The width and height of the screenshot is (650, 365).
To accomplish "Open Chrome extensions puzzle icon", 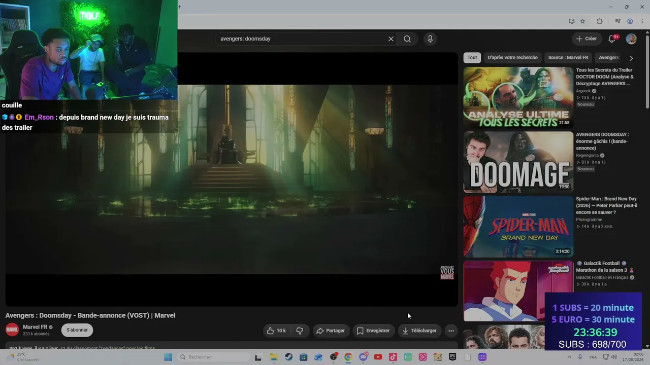I will pyautogui.click(x=600, y=21).
